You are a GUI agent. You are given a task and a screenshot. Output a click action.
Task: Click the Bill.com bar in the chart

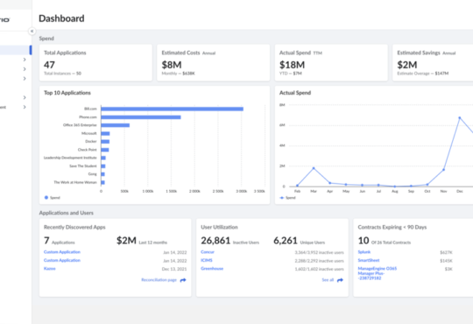click(173, 109)
